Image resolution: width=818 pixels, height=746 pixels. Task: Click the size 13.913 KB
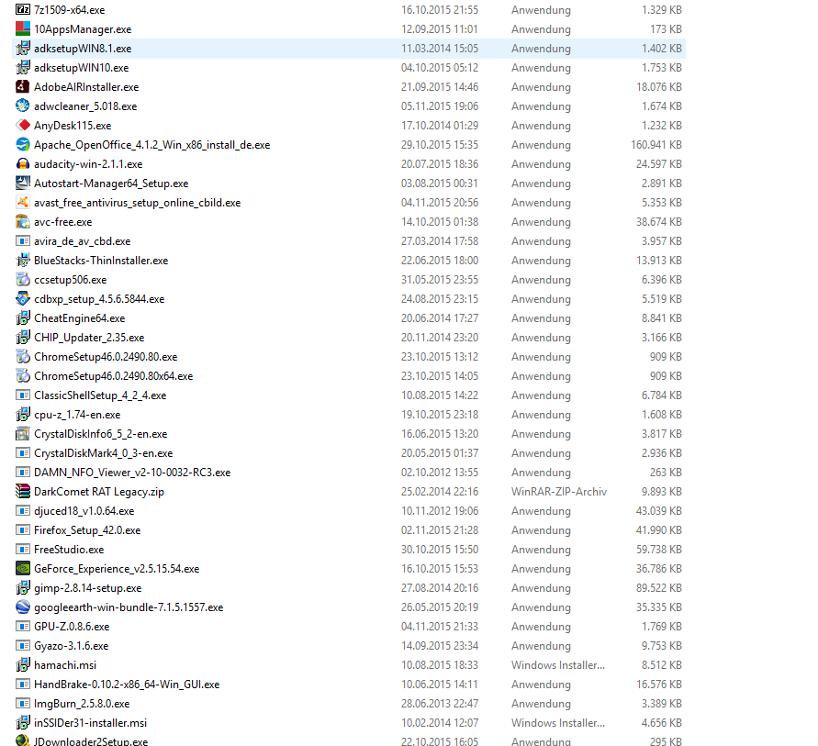[x=659, y=261]
